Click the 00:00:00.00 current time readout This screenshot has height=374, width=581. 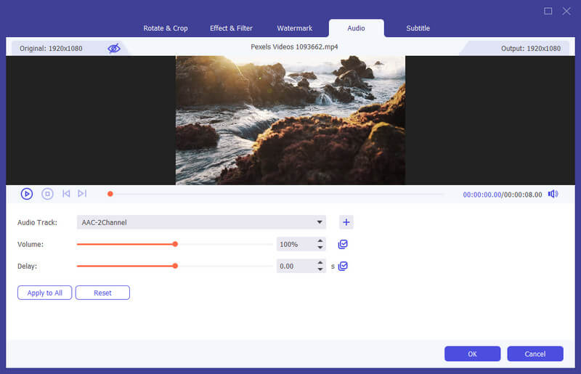pyautogui.click(x=482, y=195)
